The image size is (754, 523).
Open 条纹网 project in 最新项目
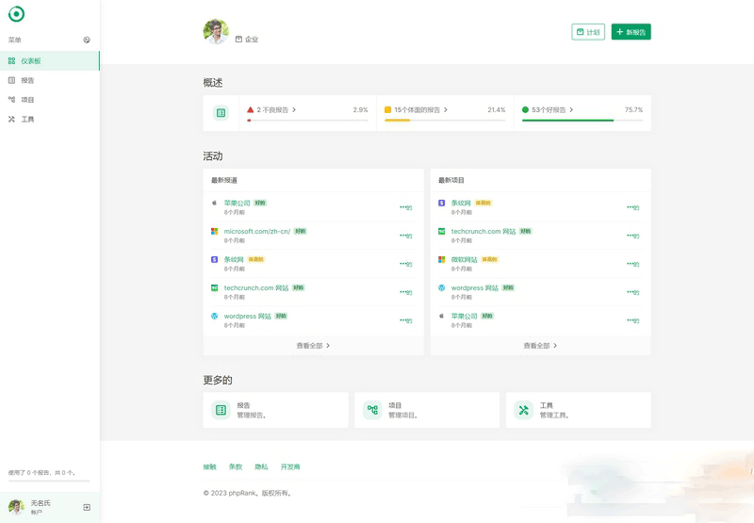461,203
